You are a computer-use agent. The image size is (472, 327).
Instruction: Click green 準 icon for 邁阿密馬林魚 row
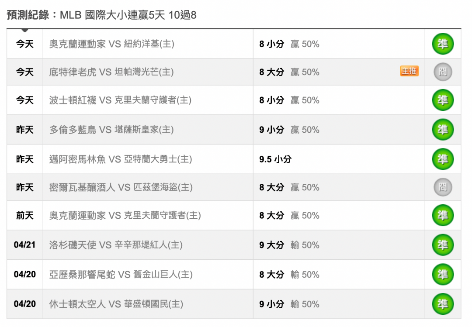(x=443, y=159)
